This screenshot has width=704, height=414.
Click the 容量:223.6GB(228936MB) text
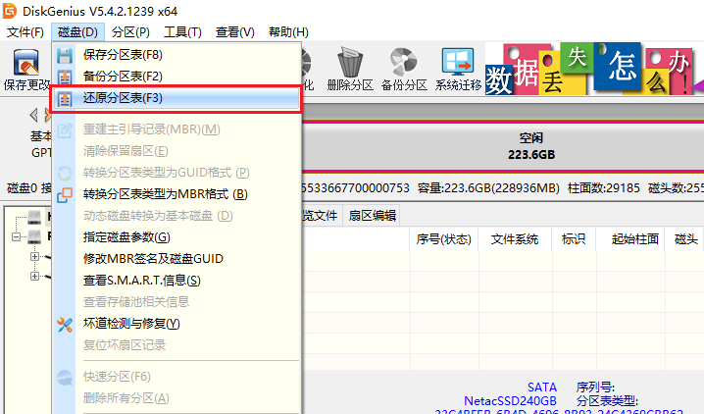point(488,188)
